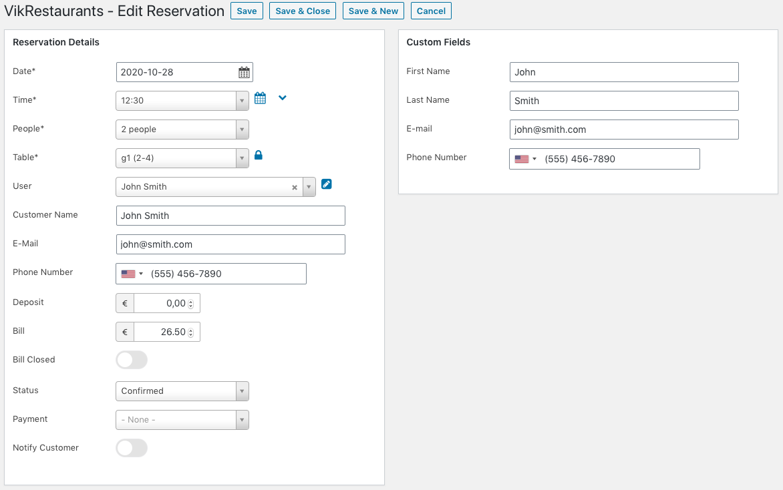
Task: Expand the blue chevron next to Time
Action: click(x=283, y=98)
